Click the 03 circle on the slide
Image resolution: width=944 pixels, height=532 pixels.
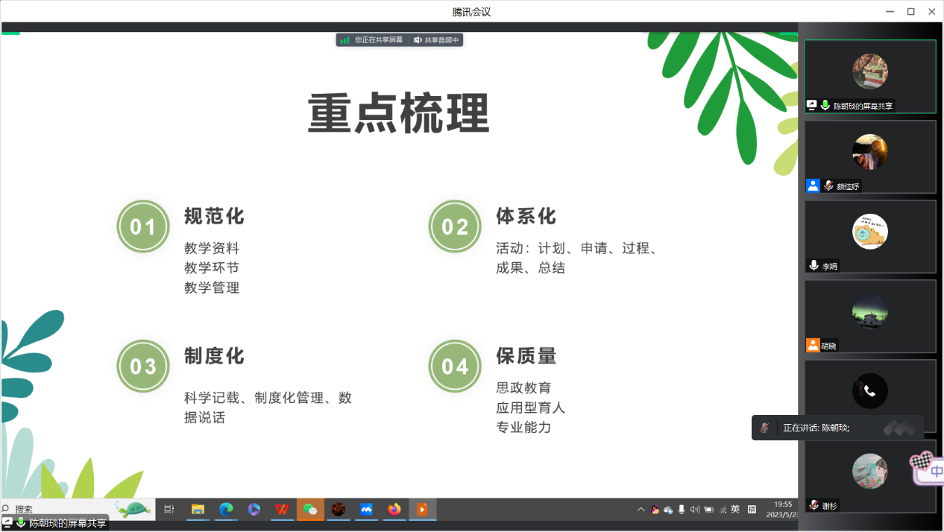tap(143, 366)
